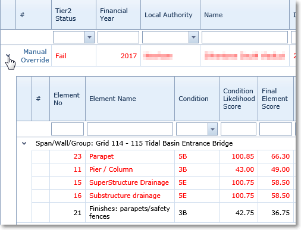This screenshot has width=301, height=230.
Task: Click element number 23 cell
Action: [x=67, y=156]
